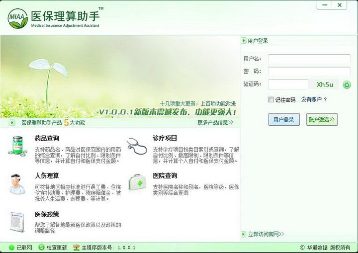Focus the 用户名 input field
Viewport: 358px width, 253px height.
pos(309,59)
